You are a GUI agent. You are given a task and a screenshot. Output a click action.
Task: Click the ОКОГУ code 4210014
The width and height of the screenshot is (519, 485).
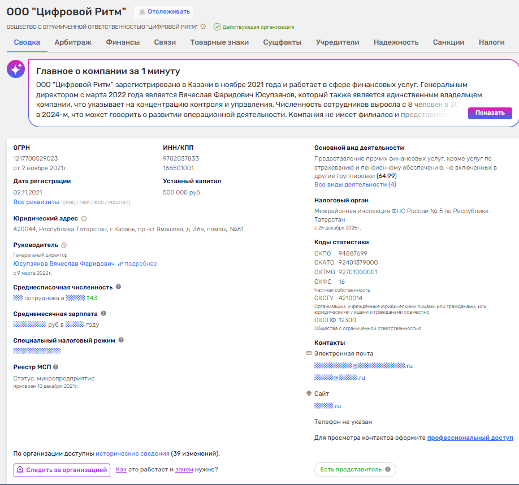(350, 298)
